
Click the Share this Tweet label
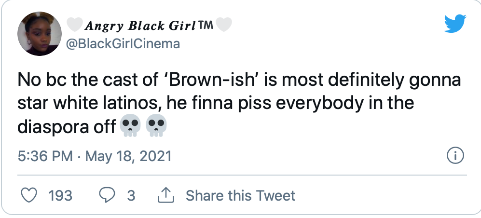[x=240, y=196]
